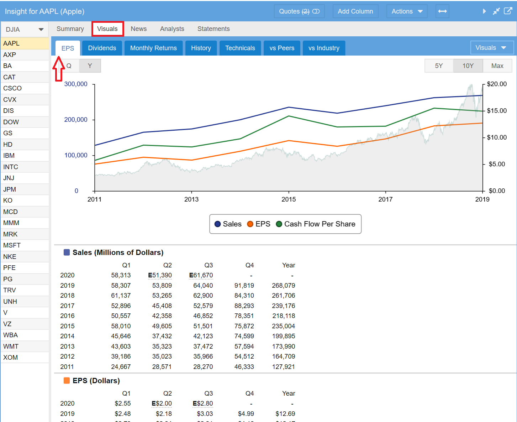
Task: Select MSFT in the ticker list
Action: point(25,245)
